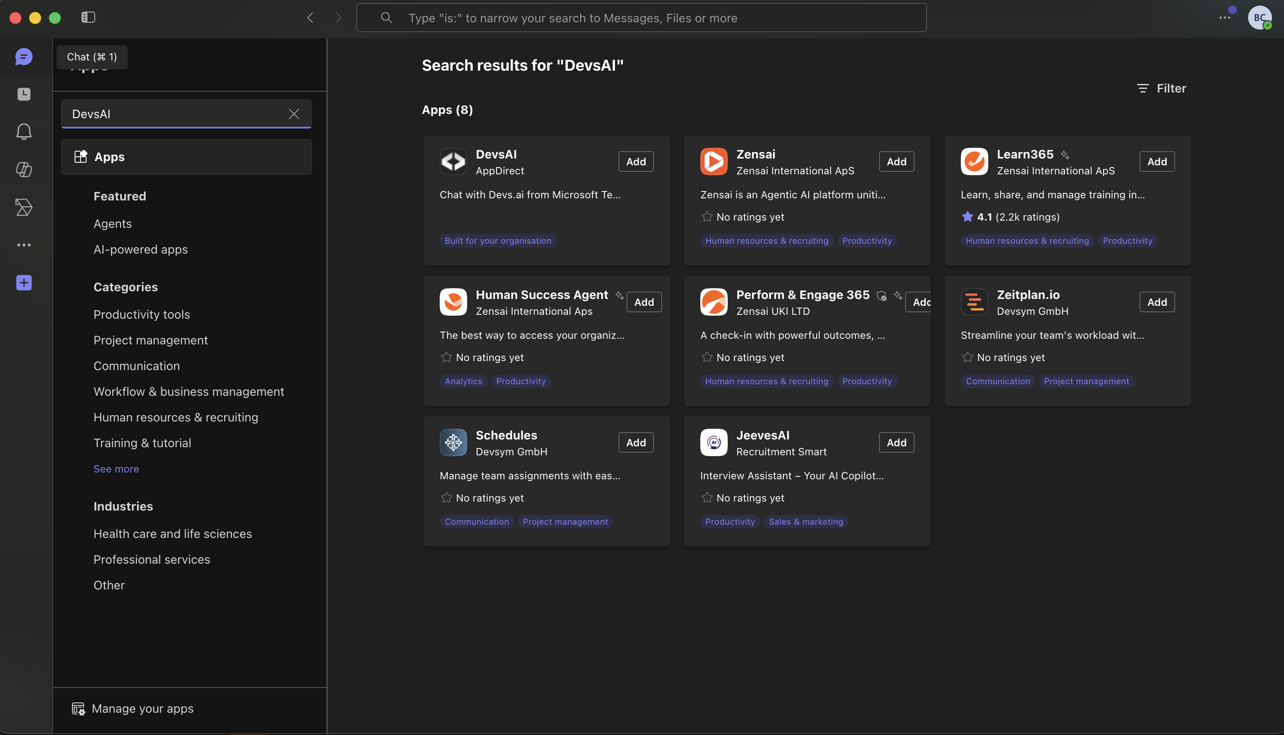Click the sparkle badge next to Learn365
This screenshot has height=735, width=1284.
1065,155
